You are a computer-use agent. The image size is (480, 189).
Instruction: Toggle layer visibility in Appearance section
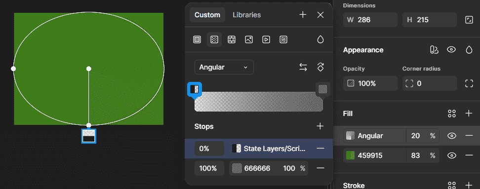pos(451,50)
